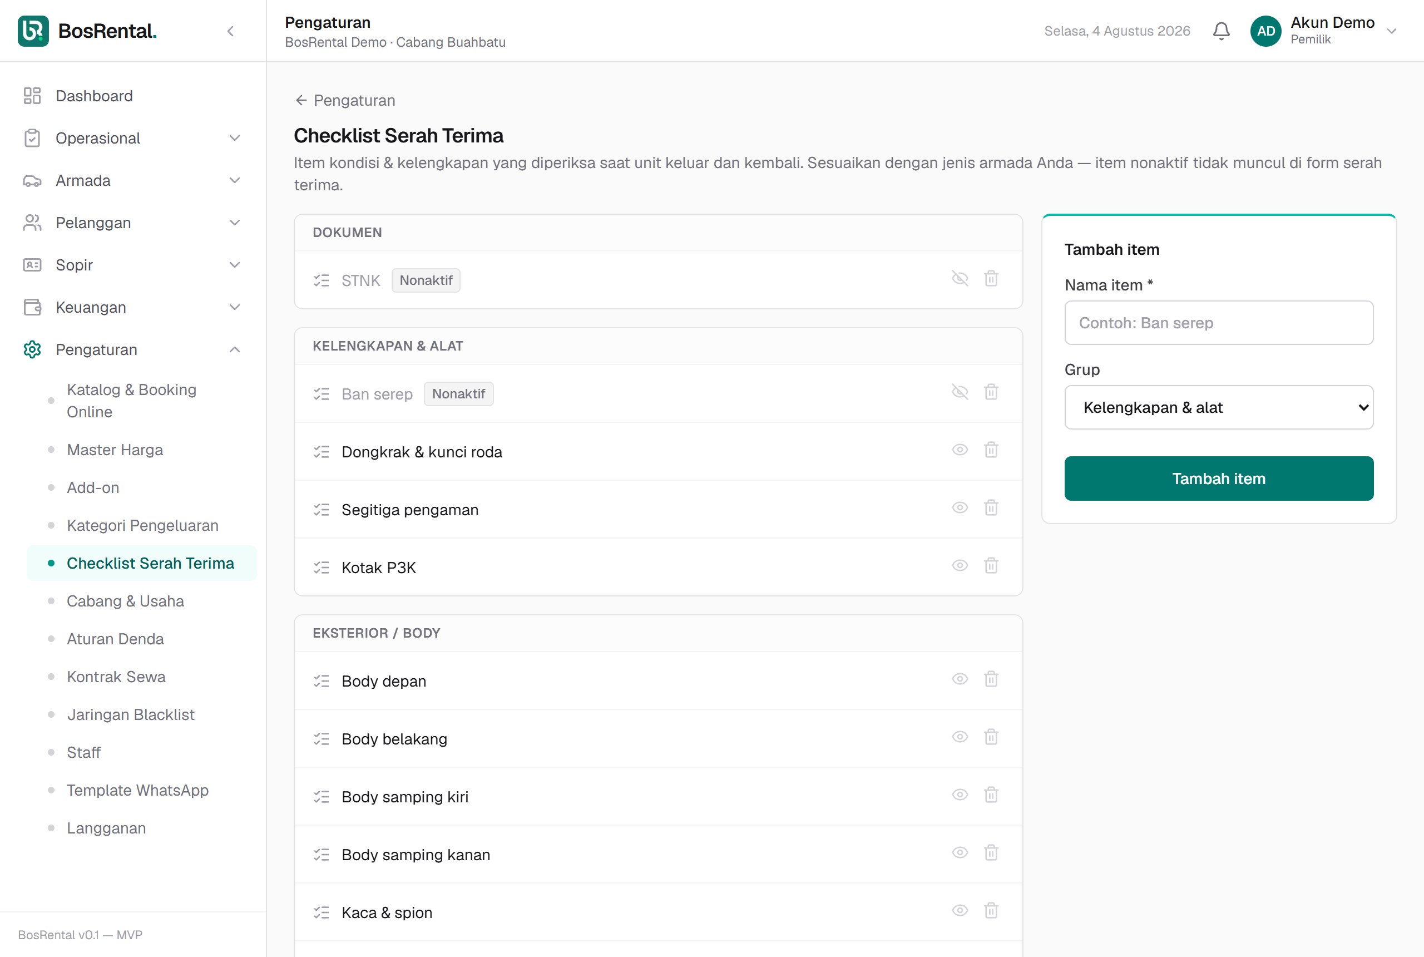The image size is (1424, 957).
Task: Grab the reorder handle for STNK
Action: [x=322, y=280]
